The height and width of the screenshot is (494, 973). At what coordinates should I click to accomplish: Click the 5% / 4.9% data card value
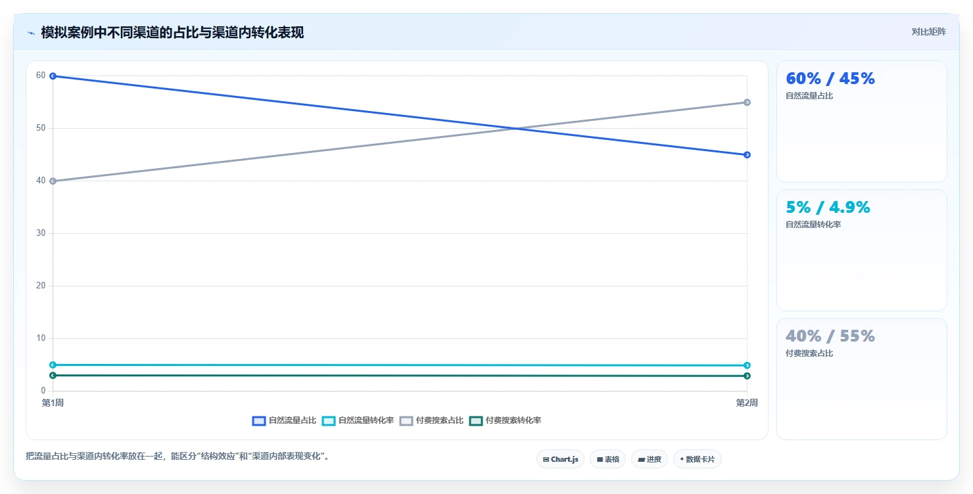(828, 207)
